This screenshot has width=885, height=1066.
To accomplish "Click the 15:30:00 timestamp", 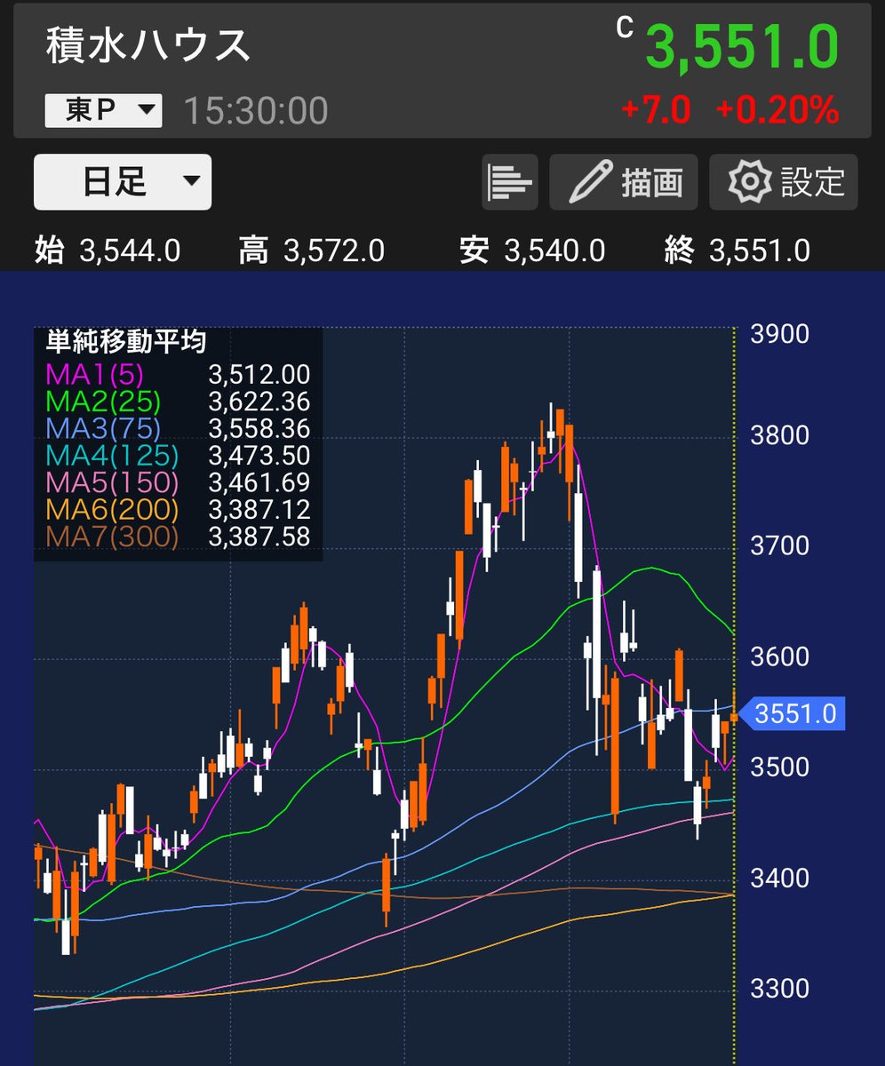I will tap(256, 111).
